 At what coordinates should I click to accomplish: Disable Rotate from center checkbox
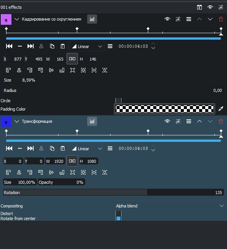118,218
